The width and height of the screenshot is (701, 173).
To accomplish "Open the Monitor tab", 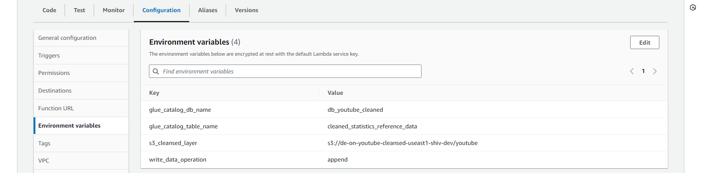I will [x=114, y=10].
